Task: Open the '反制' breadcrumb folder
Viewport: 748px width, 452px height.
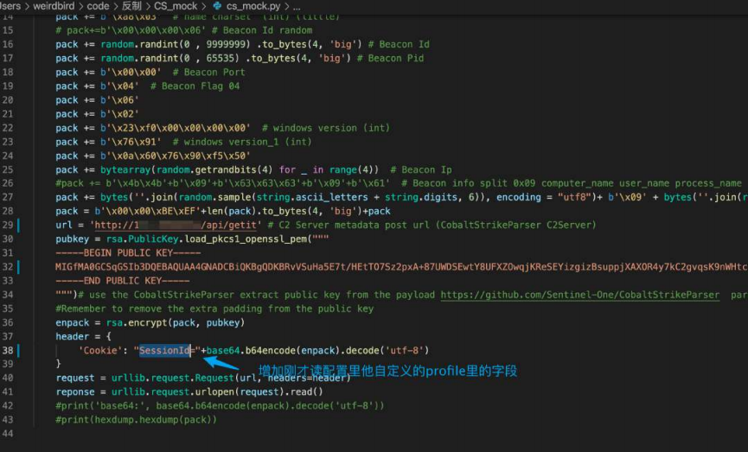Action: click(x=131, y=6)
